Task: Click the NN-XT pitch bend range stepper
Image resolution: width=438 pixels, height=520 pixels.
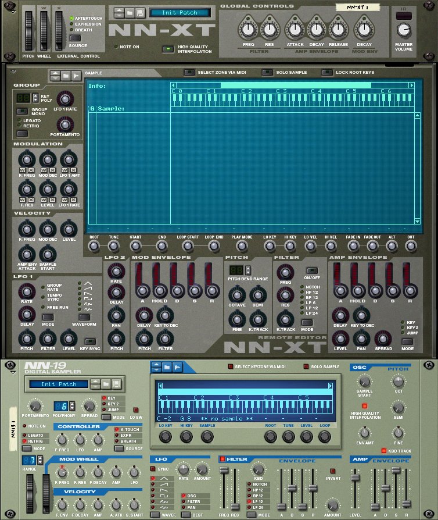Action: (249, 270)
